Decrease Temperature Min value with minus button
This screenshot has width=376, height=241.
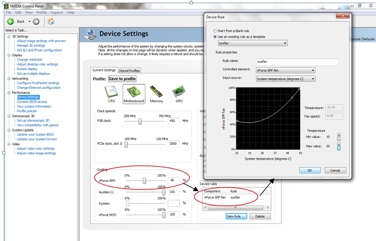339,139
